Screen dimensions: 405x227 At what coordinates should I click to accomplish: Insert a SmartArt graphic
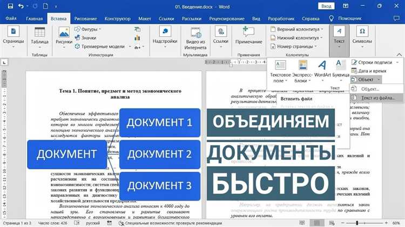[x=137, y=30]
